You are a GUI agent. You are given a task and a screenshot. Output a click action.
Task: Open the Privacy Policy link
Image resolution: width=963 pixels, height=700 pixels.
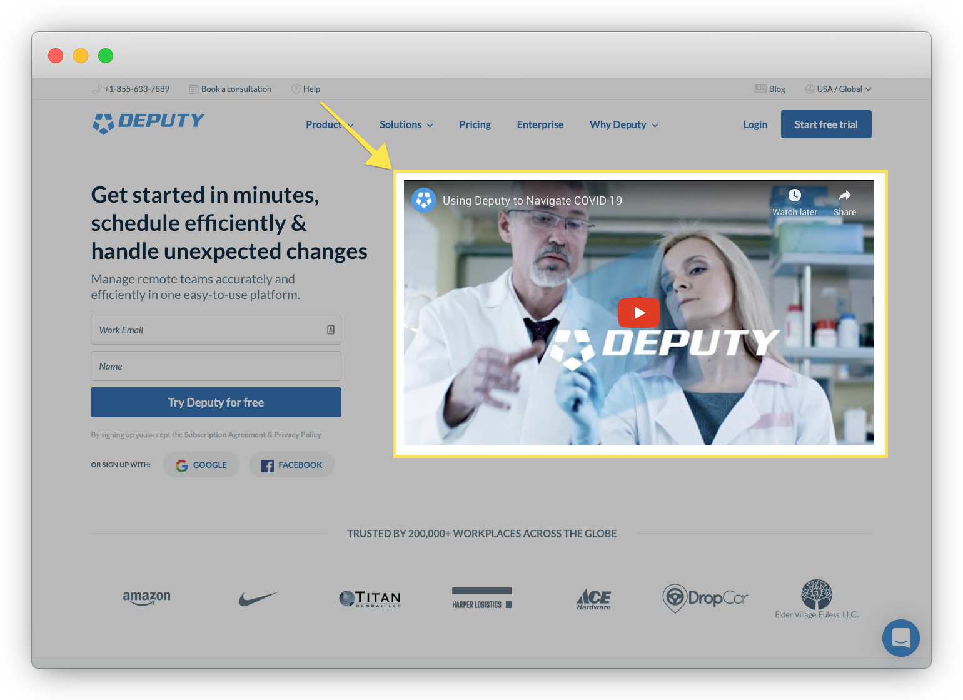(x=298, y=435)
